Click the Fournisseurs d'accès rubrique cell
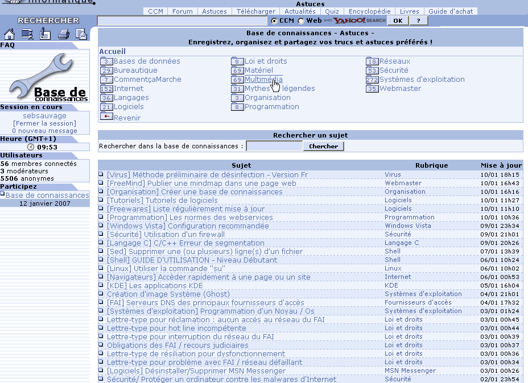 418,302
